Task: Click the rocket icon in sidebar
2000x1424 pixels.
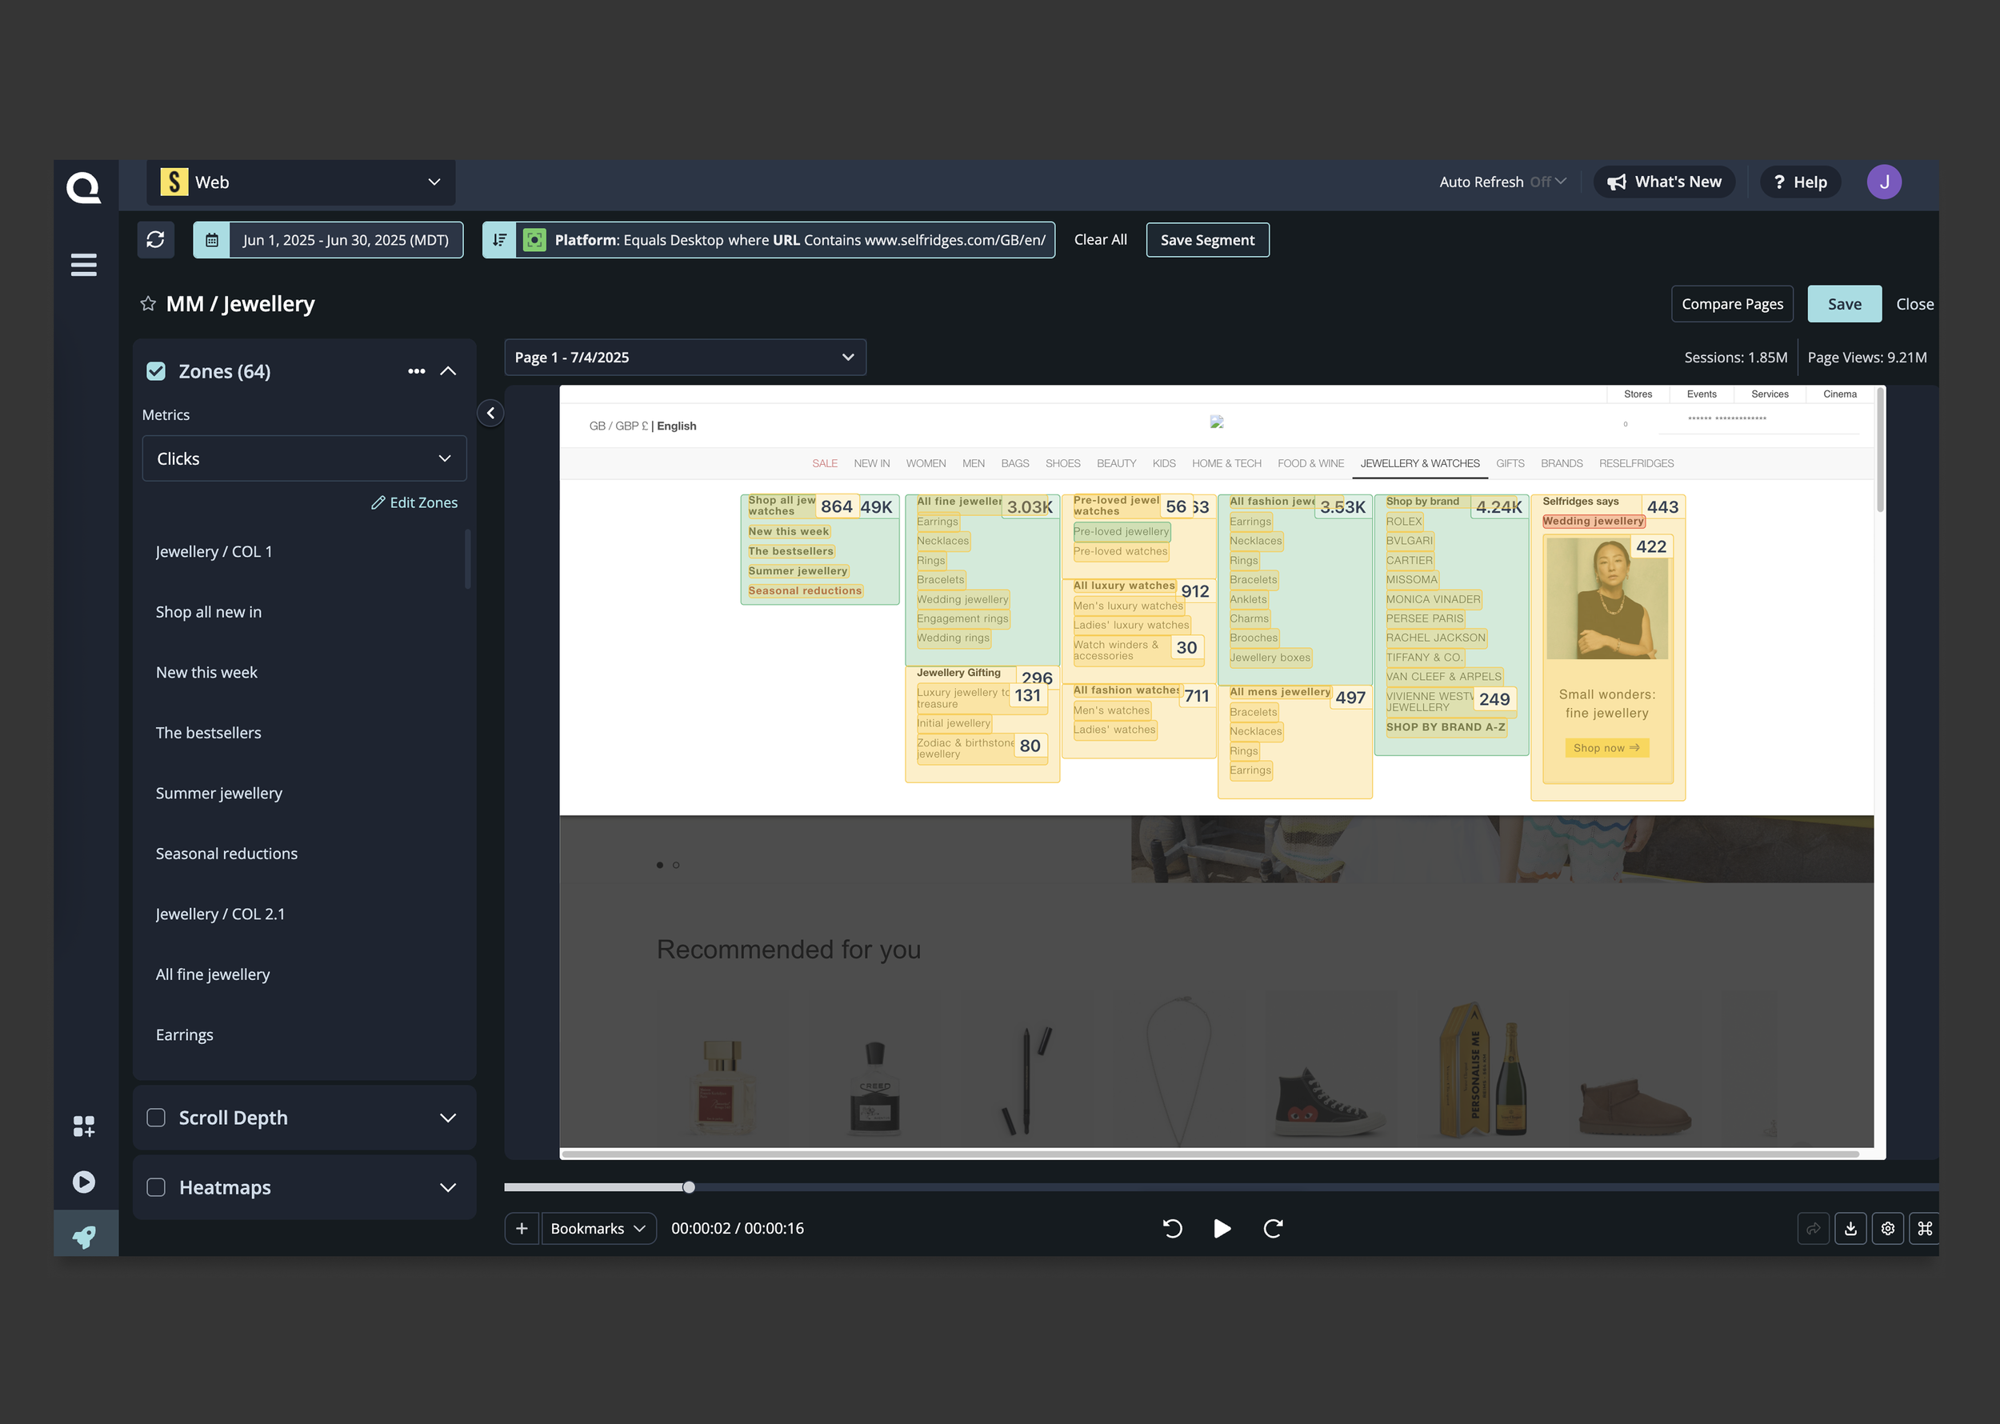Action: (x=84, y=1236)
